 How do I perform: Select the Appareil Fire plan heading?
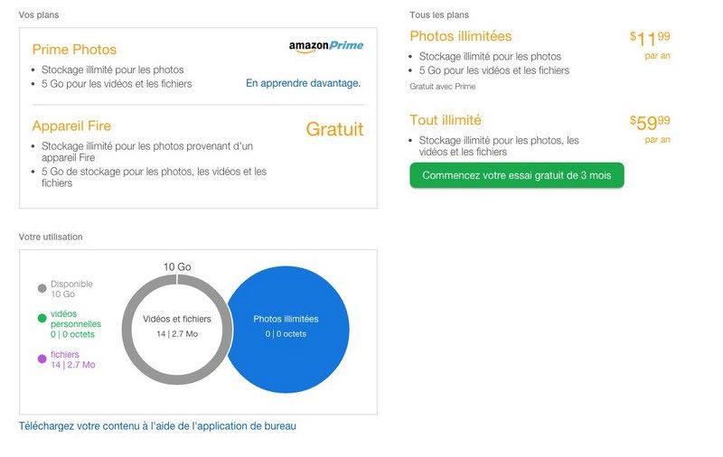[71, 126]
